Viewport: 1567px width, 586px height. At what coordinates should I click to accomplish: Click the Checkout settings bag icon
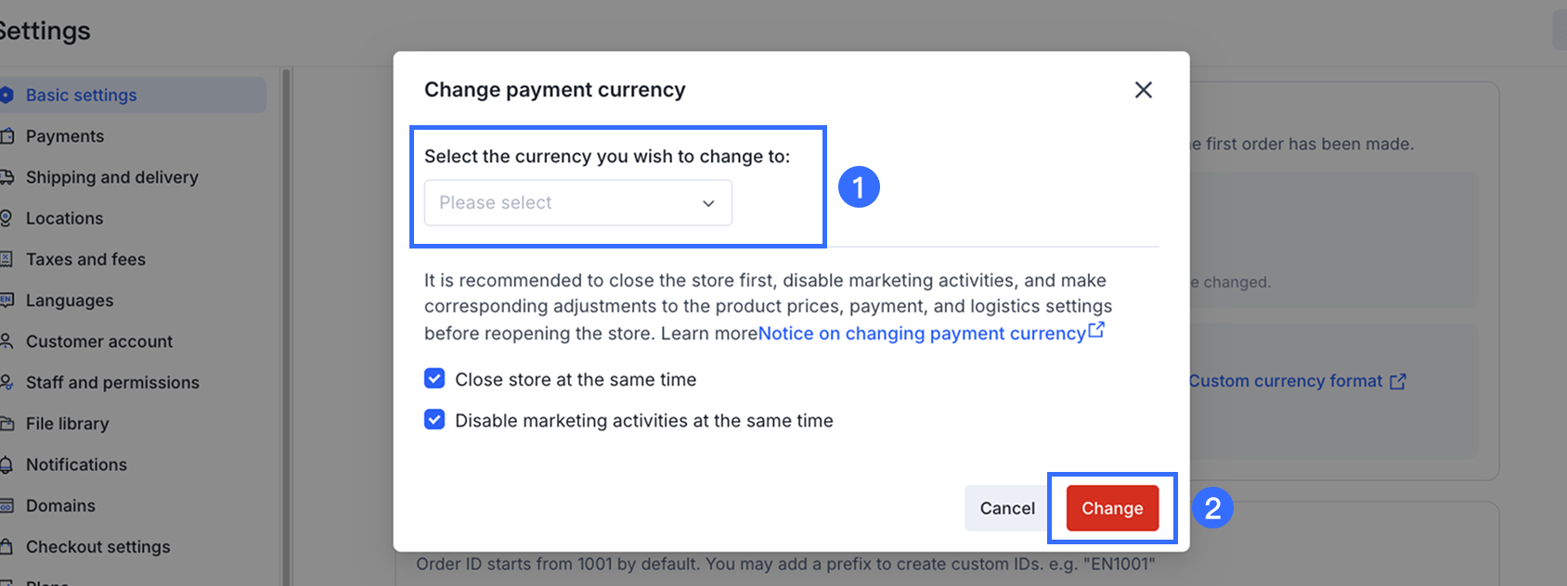click(6, 547)
